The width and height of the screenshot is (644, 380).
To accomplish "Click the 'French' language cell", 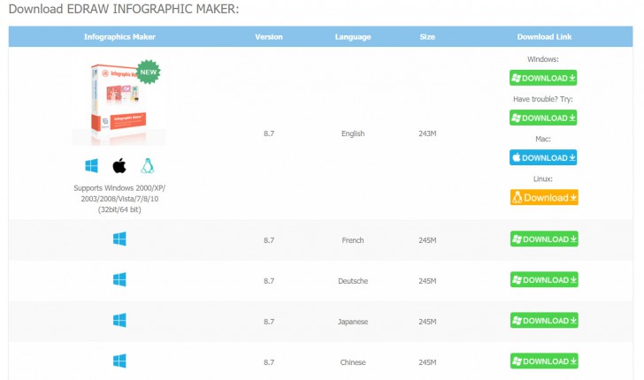I will click(x=353, y=240).
